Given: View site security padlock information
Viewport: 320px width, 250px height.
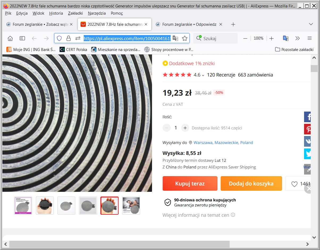Looking at the screenshot, I should coord(69,38).
